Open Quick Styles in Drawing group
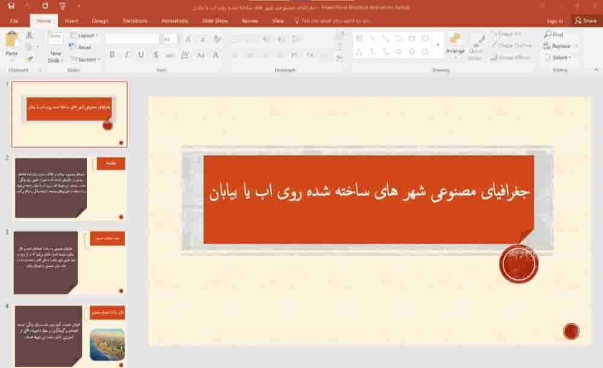The image size is (603, 368). point(475,48)
